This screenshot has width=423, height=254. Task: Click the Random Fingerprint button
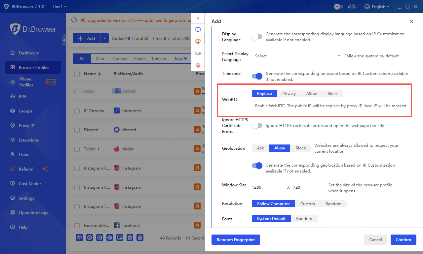(236, 239)
